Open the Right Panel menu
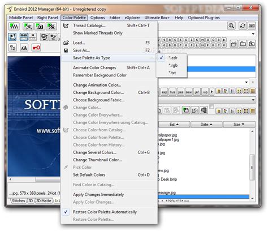268x231 pixels. point(47,18)
